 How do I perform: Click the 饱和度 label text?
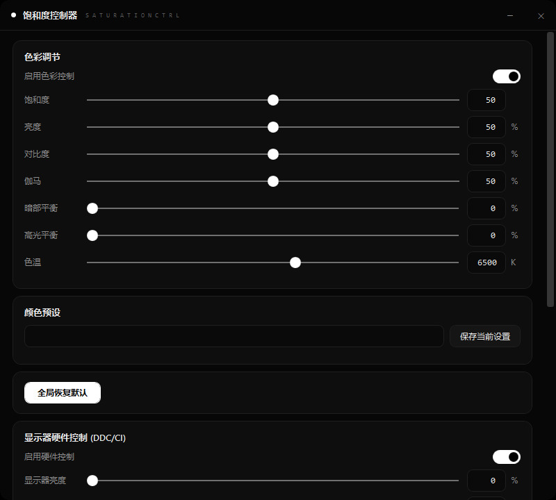37,100
